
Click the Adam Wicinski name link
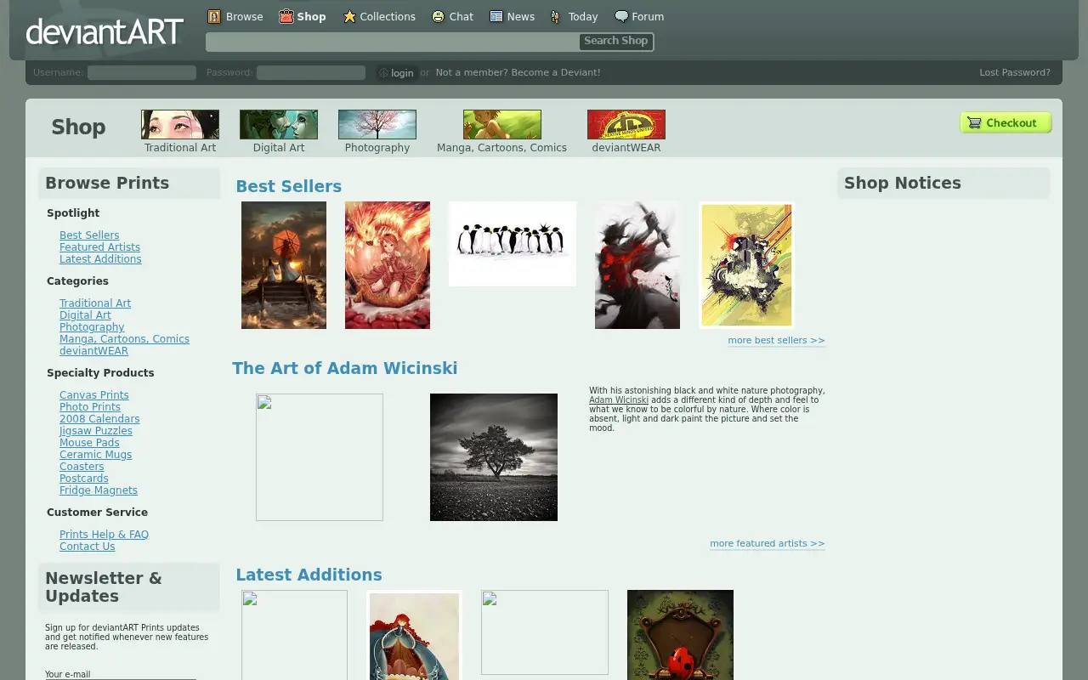(619, 400)
